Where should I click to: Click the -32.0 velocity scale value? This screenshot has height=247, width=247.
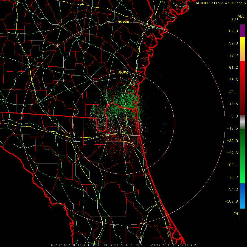(x=232, y=141)
